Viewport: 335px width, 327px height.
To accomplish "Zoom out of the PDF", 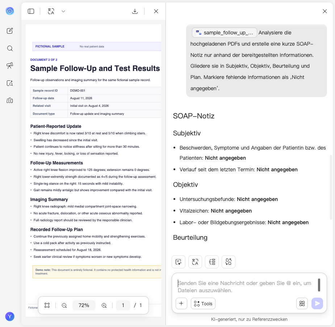I will pos(64,305).
